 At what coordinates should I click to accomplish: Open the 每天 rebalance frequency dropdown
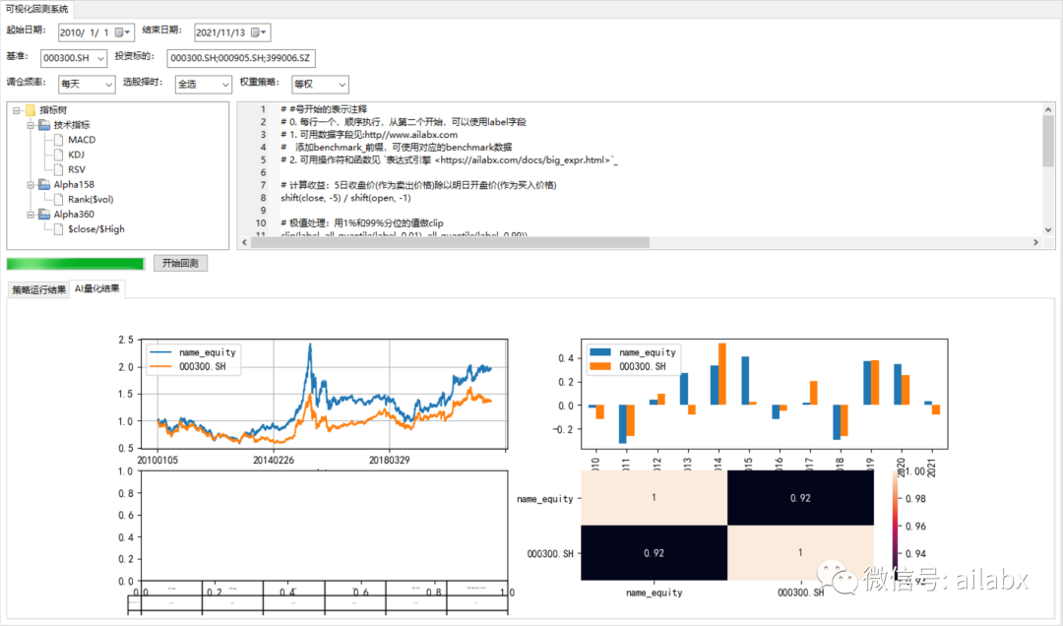point(86,84)
